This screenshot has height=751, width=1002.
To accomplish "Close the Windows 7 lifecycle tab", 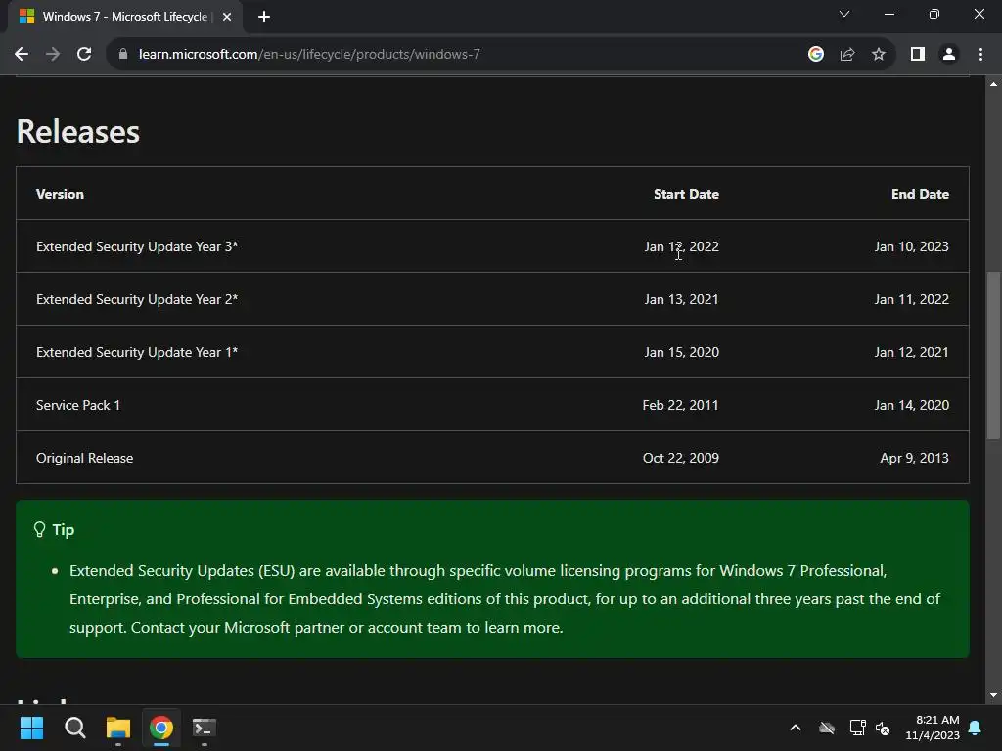I will pyautogui.click(x=227, y=17).
